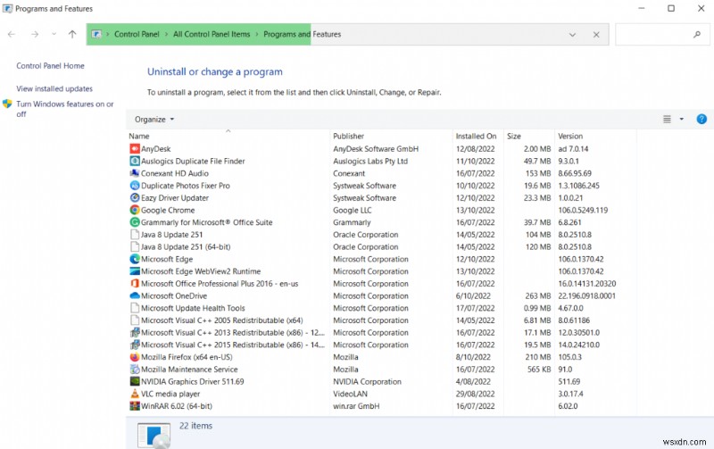The height and width of the screenshot is (449, 714).
Task: Click the Programs and Features thumbnail in details pane
Action: (x=154, y=435)
